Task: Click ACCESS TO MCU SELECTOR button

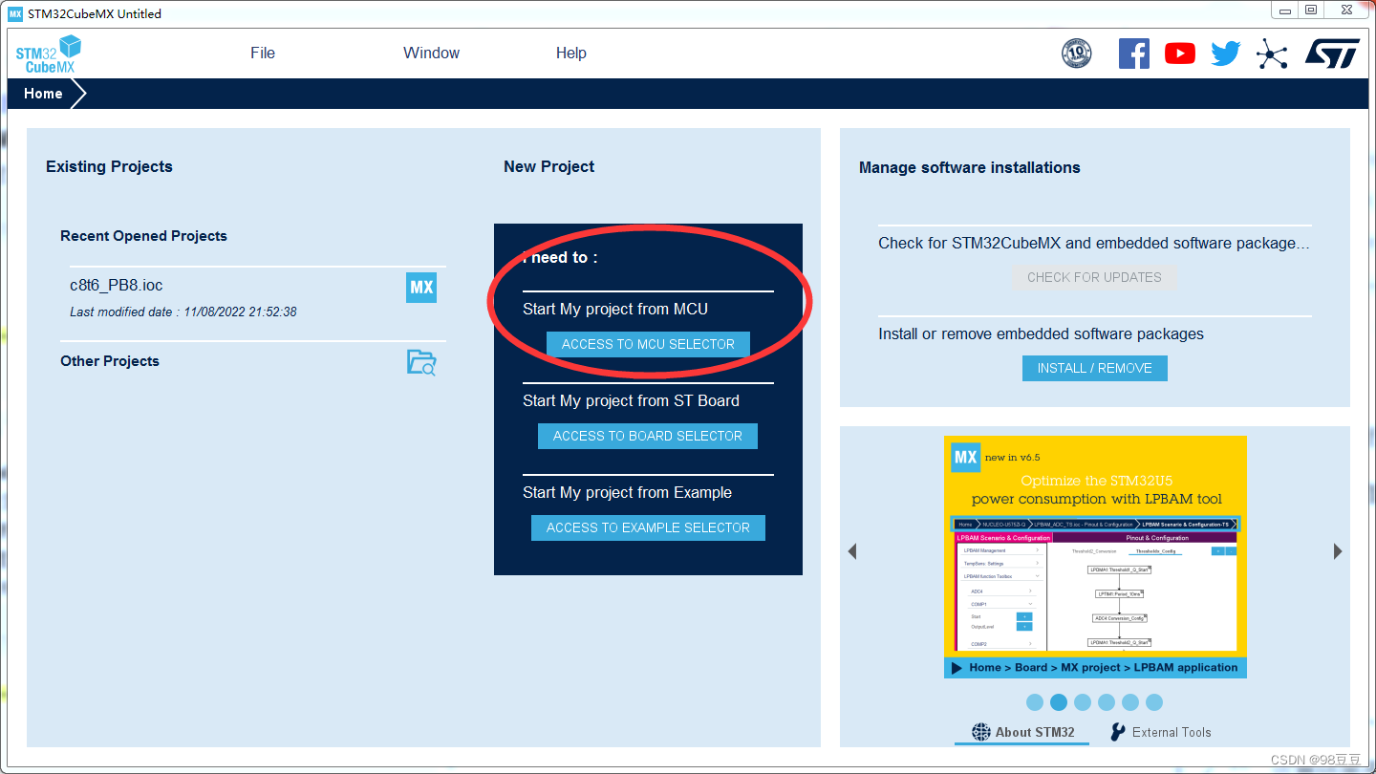Action: 648,344
